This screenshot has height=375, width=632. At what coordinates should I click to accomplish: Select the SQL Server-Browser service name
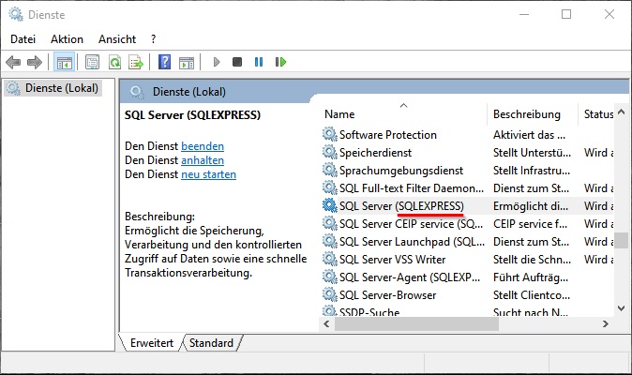[387, 294]
